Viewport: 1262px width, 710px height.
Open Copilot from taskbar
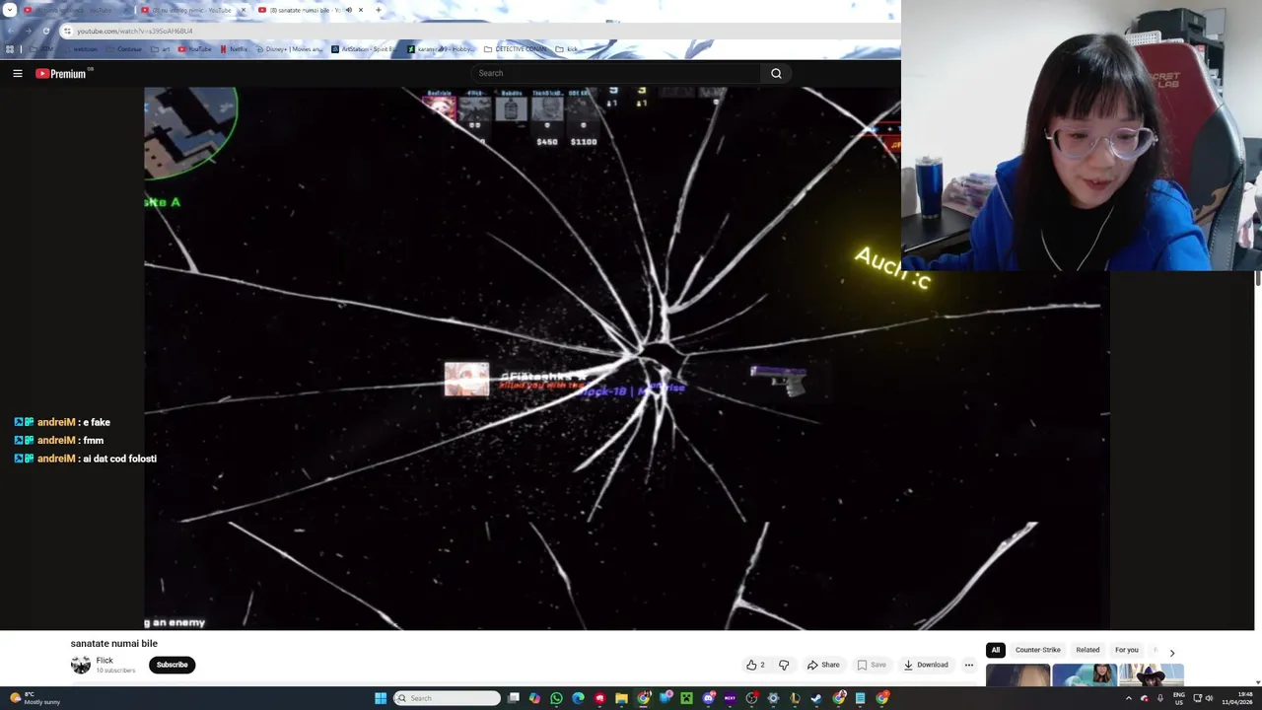point(534,698)
